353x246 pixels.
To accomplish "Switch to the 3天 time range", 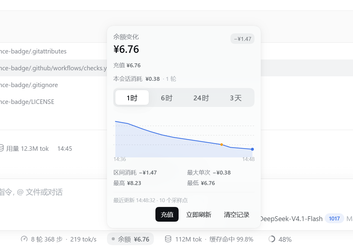I will click(x=236, y=98).
